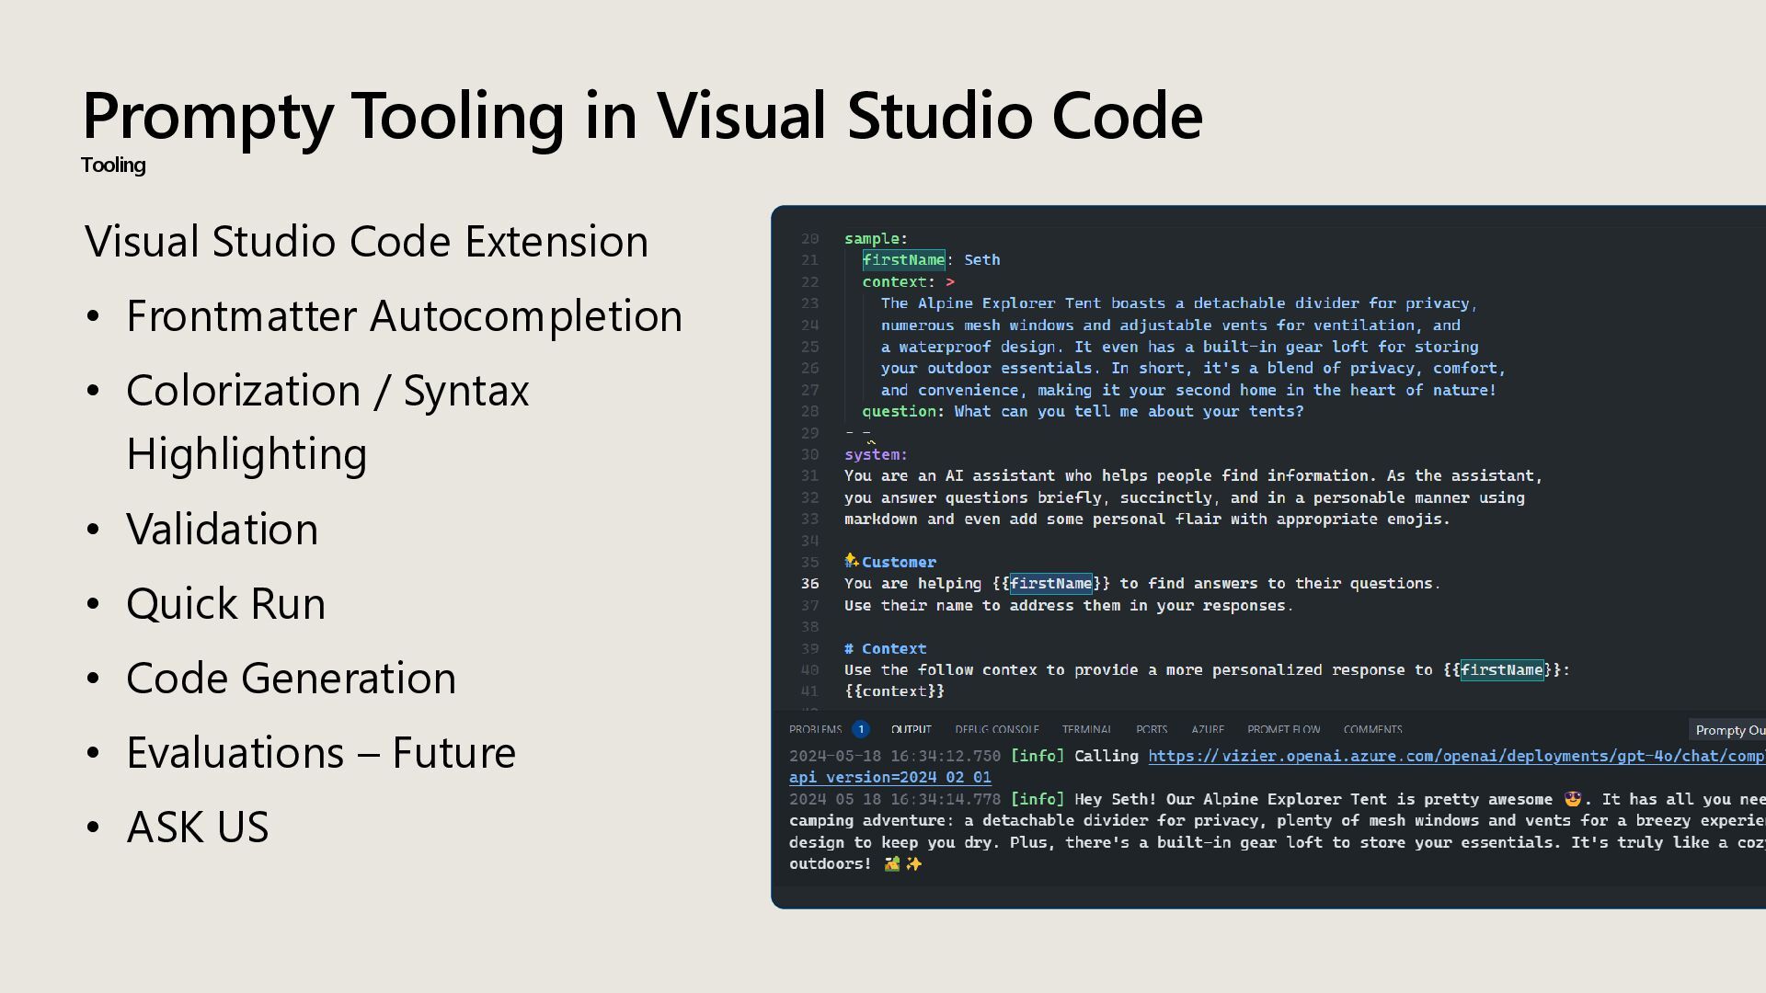Click the 'Evaluations – Future' bullet
This screenshot has width=1766, height=993.
click(320, 752)
